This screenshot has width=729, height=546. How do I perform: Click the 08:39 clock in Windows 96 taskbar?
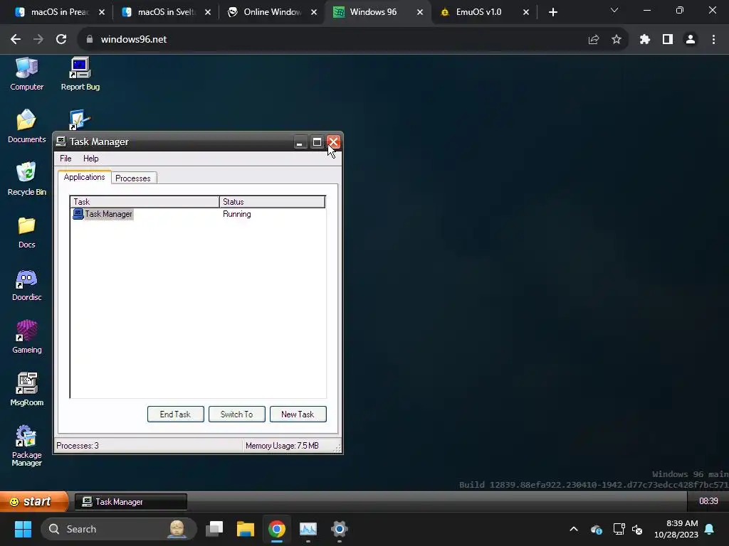coord(708,501)
